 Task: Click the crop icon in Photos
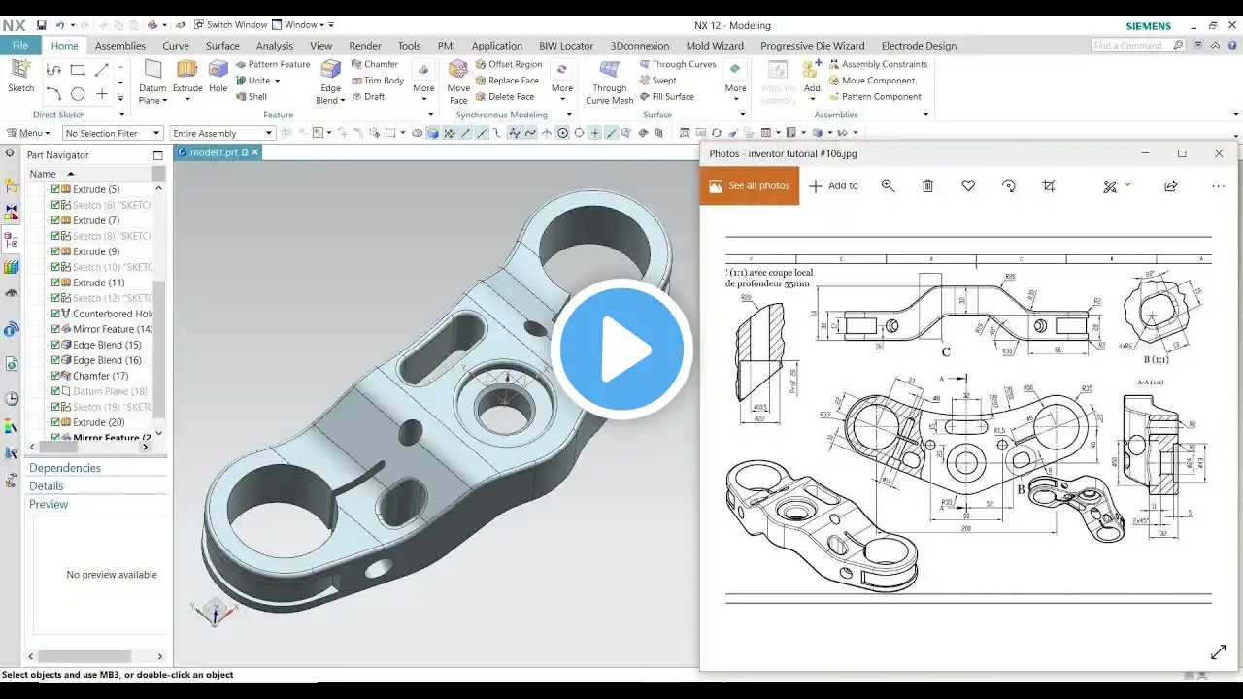pos(1049,185)
